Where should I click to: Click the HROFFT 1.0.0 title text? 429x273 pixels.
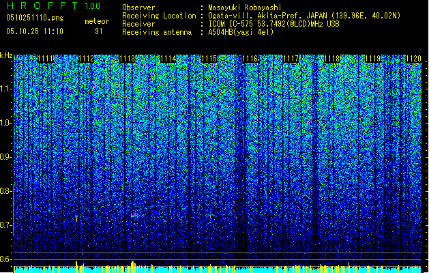point(54,5)
